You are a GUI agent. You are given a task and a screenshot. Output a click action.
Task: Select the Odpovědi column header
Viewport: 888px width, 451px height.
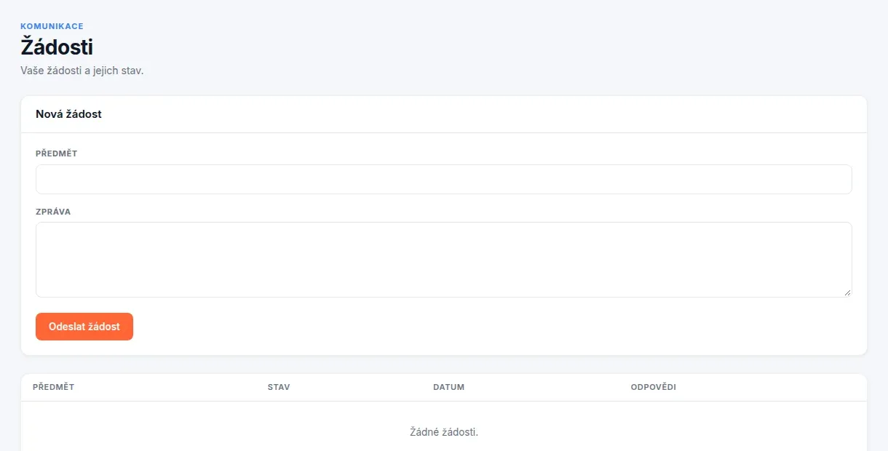click(654, 387)
